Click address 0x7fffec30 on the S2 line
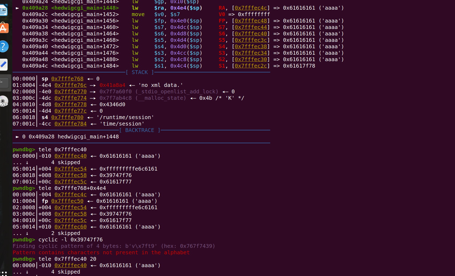Screen dimensions: 455x276 point(251,59)
